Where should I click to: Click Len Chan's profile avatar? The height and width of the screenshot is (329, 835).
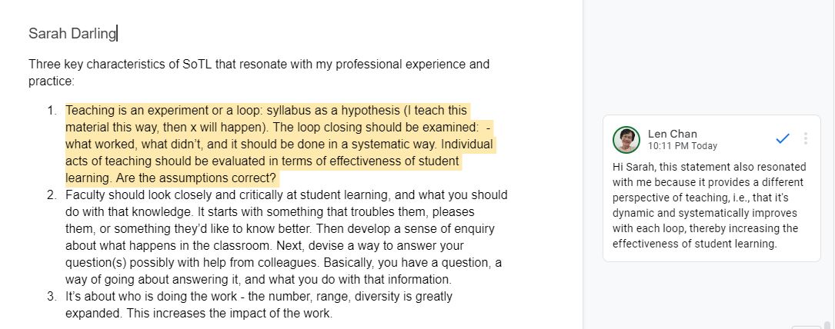pyautogui.click(x=626, y=139)
